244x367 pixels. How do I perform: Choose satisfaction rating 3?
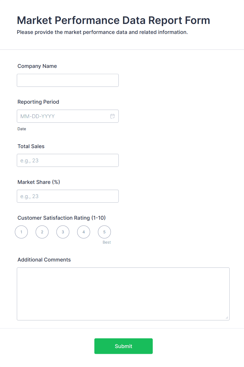[63, 232]
